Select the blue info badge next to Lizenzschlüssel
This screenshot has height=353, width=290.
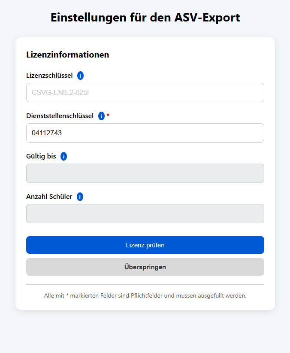point(80,75)
